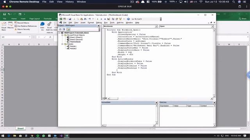The width and height of the screenshot is (250, 140).
Task: Open the Window menu in VBA editor
Action: pyautogui.click(x=129, y=23)
